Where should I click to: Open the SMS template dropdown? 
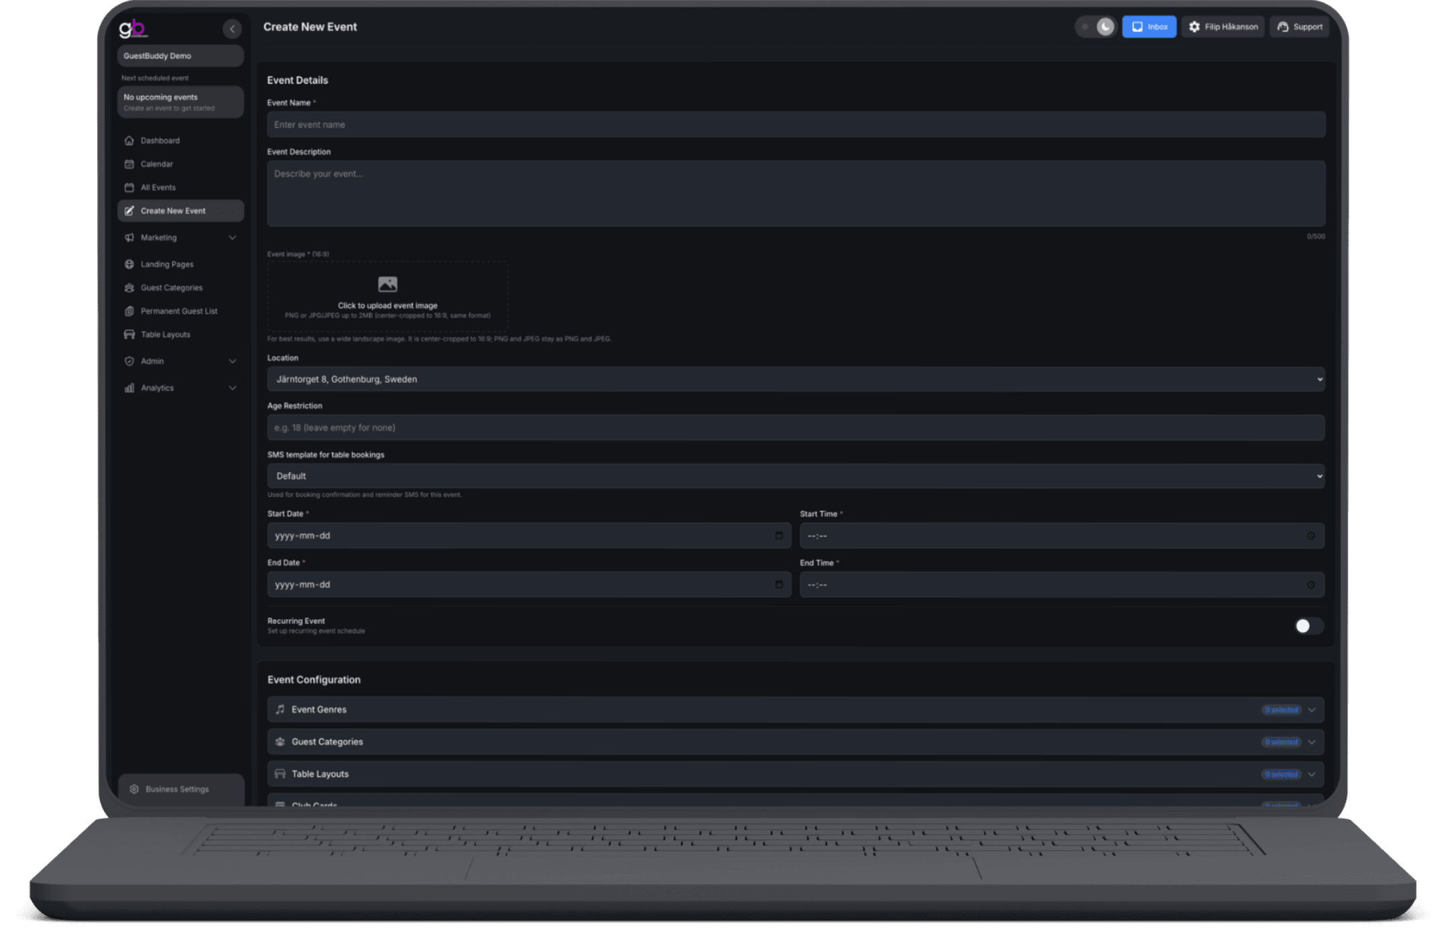(x=795, y=476)
